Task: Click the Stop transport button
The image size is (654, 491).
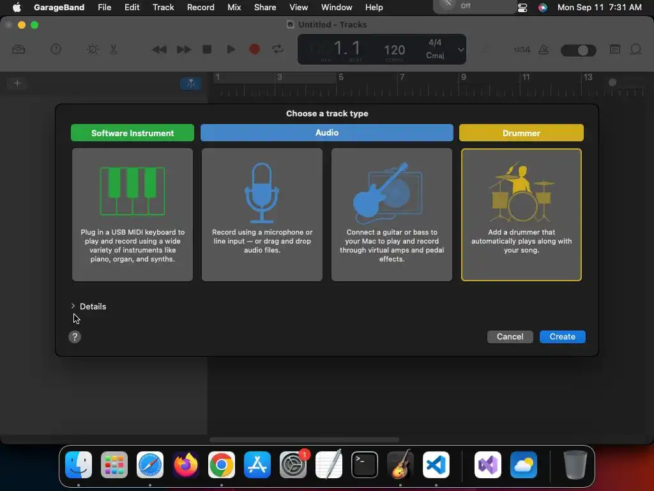Action: coord(207,49)
